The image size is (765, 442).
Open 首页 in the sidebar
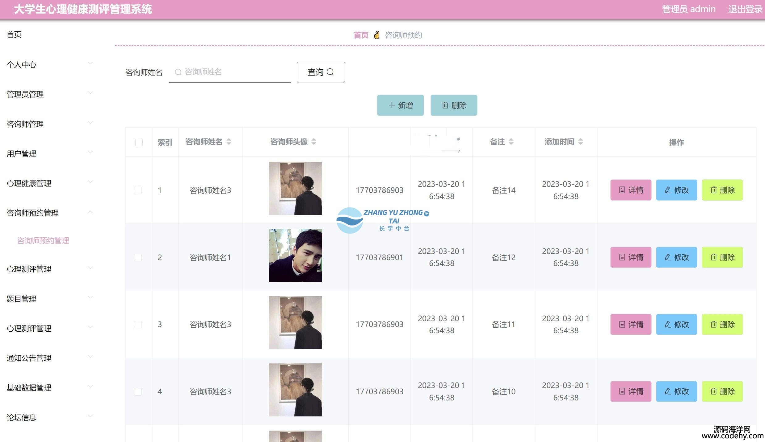coord(14,35)
